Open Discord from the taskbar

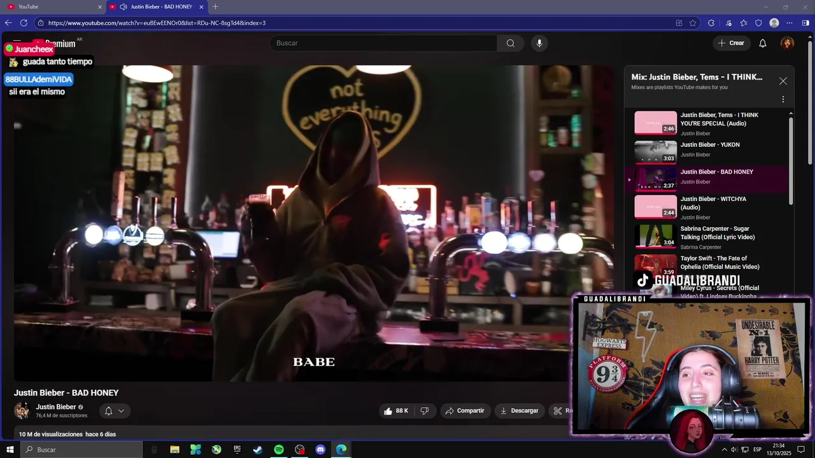click(x=320, y=450)
